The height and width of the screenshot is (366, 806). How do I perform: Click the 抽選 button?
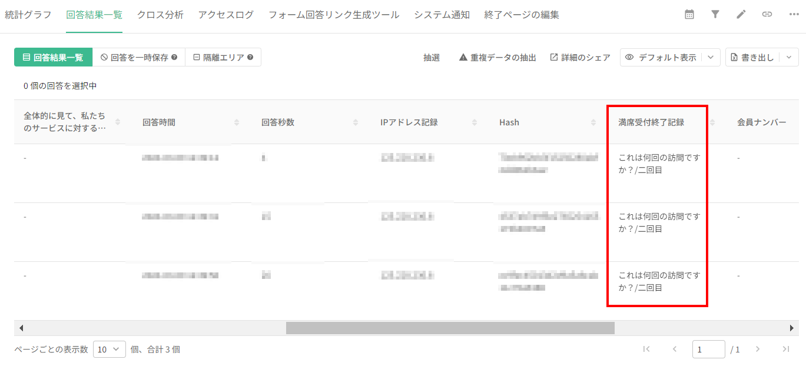(x=432, y=58)
